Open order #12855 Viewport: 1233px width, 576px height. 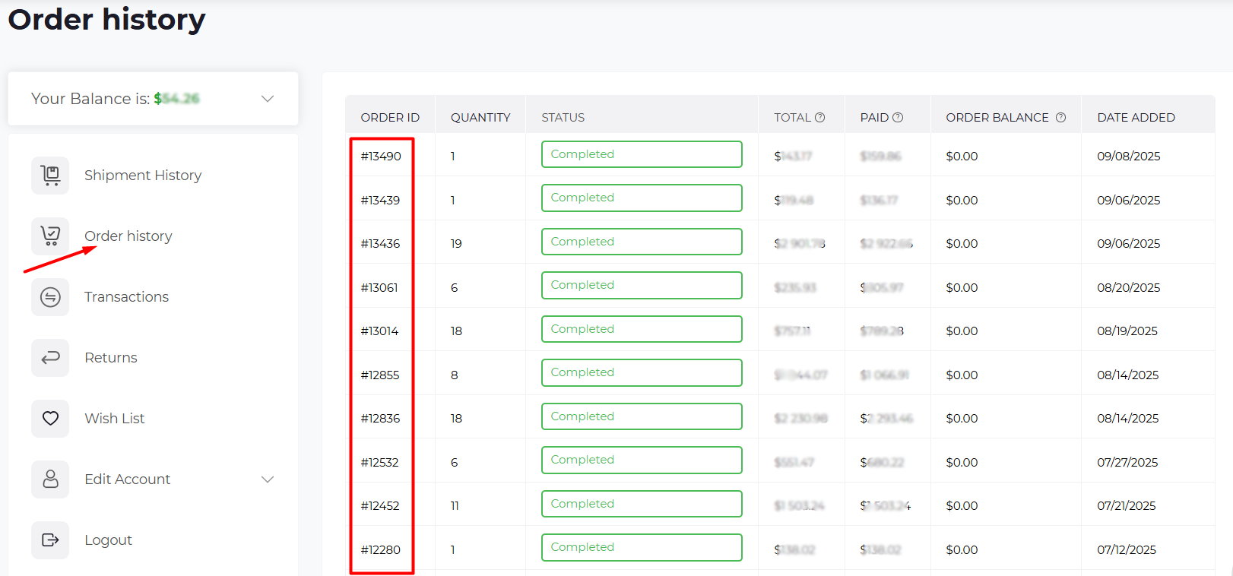380,375
